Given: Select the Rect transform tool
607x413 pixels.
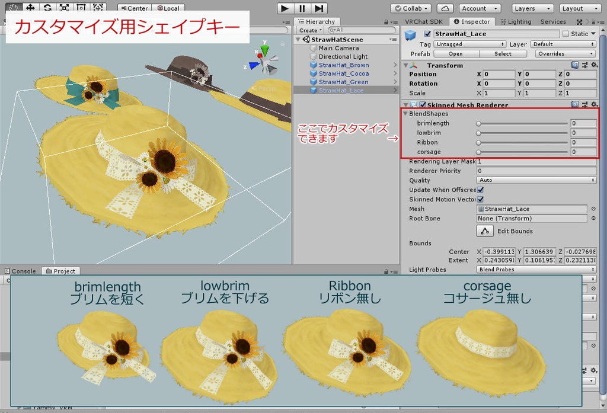Looking at the screenshot, I should (x=81, y=7).
